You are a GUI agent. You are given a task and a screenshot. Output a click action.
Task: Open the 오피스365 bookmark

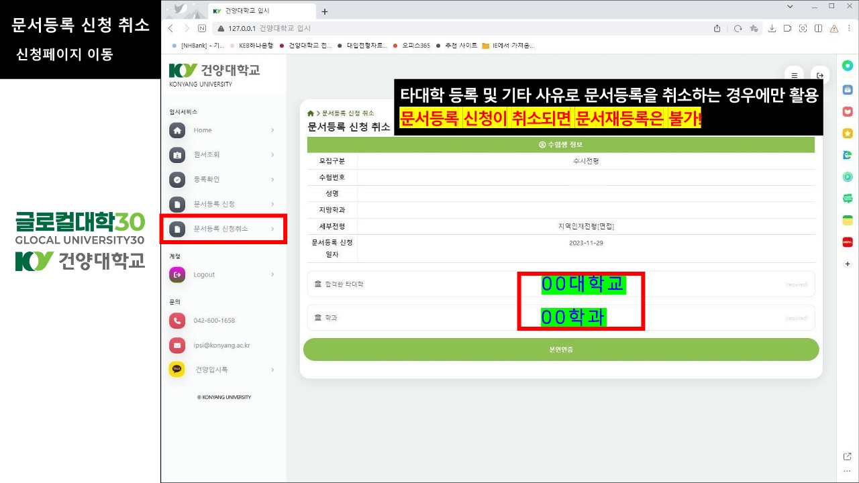[x=415, y=46]
